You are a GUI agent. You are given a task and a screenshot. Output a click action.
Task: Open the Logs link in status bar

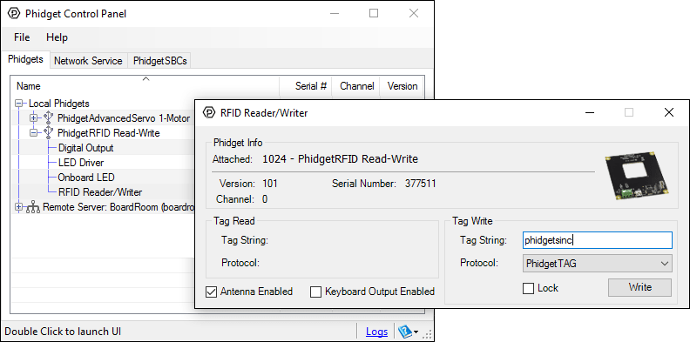(376, 332)
